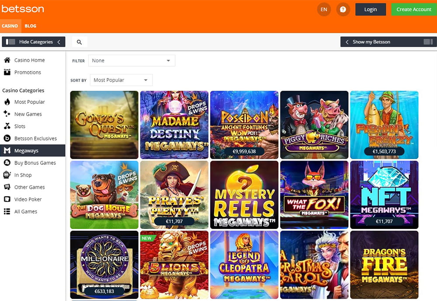The height and width of the screenshot is (301, 437).
Task: Select All Games category label
Action: tap(26, 212)
